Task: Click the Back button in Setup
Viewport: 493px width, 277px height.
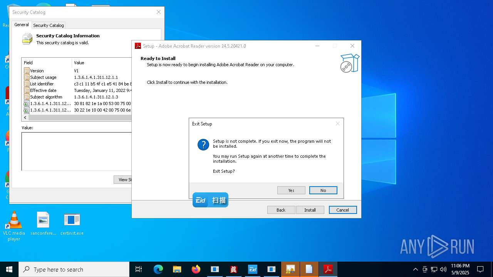Action: point(281,210)
